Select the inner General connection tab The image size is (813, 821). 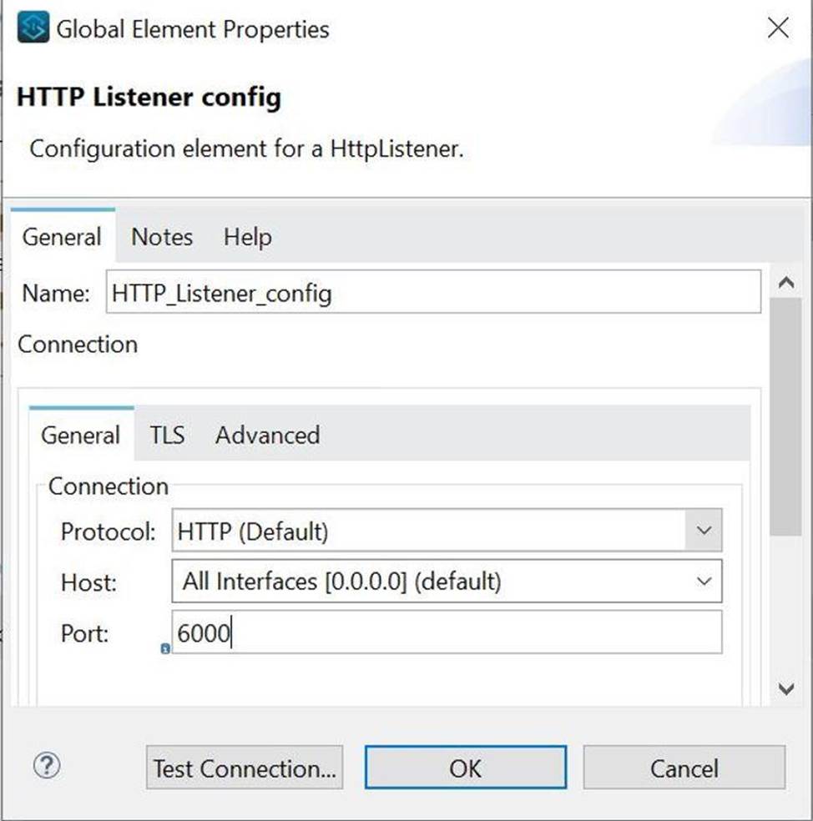coord(80,435)
